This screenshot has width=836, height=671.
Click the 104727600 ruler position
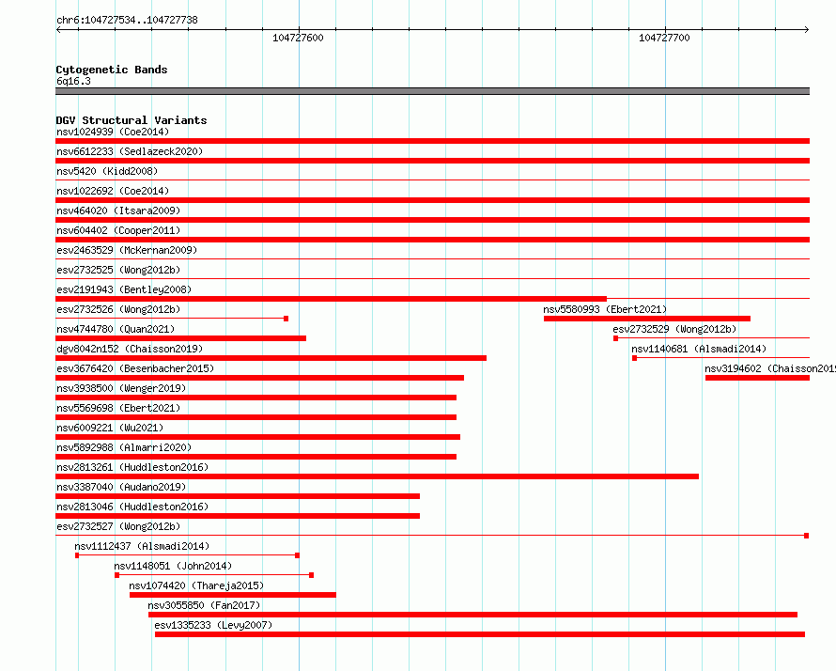point(298,38)
